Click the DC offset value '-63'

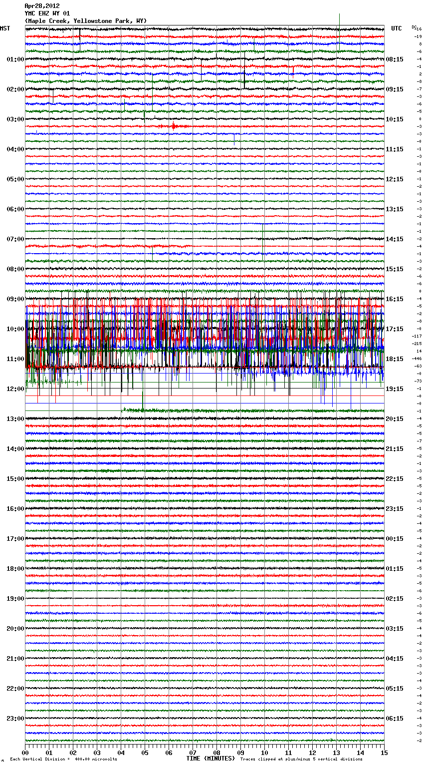click(x=418, y=366)
